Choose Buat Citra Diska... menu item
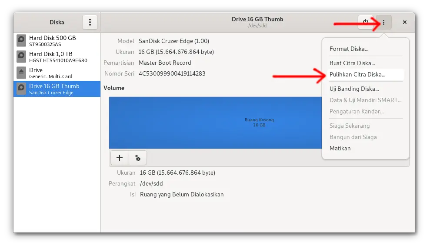Image resolution: width=430 pixels, height=249 pixels. [366, 63]
